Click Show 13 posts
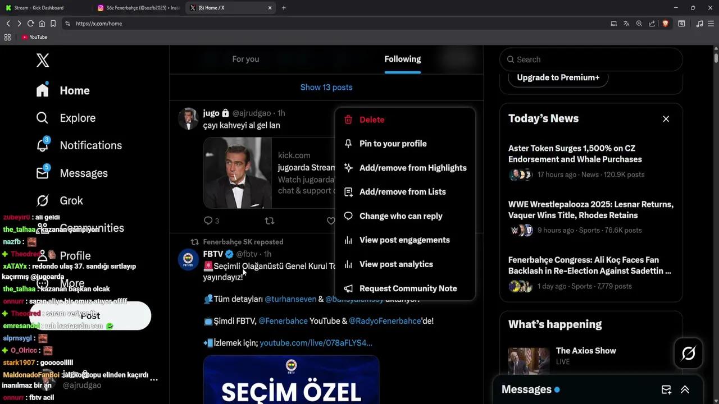 pyautogui.click(x=326, y=87)
